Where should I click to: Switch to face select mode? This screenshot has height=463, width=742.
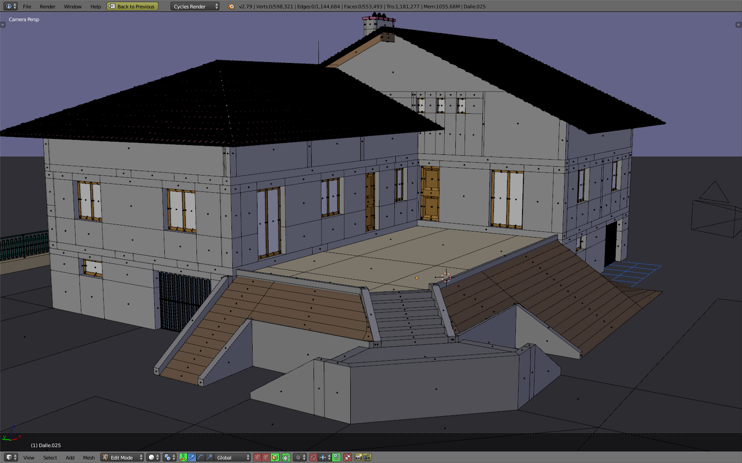(275, 457)
